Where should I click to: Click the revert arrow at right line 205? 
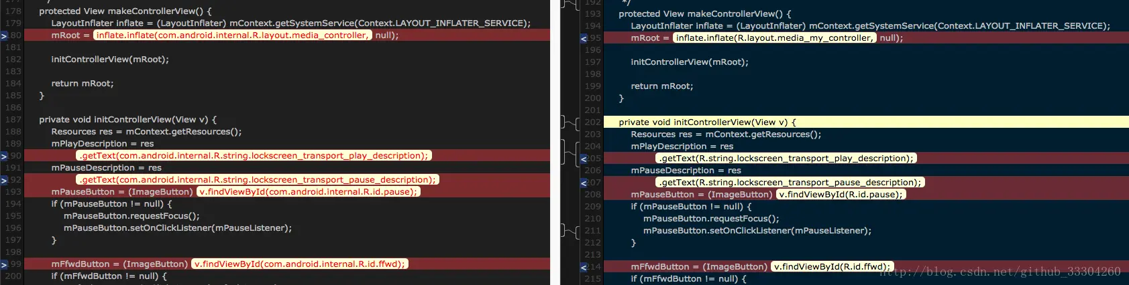pyautogui.click(x=584, y=159)
